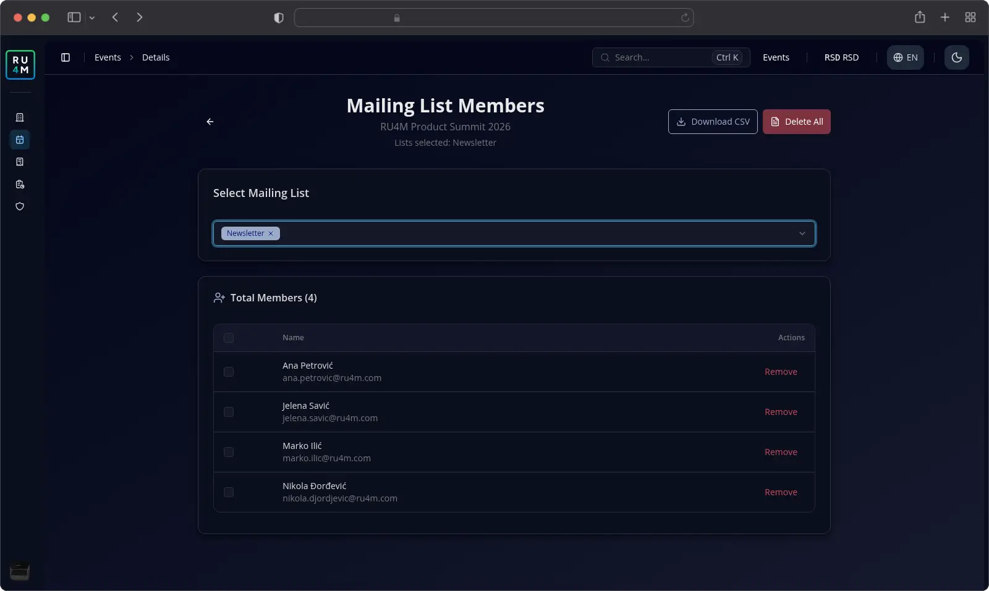Focus the Search field in the header
This screenshot has width=989, height=591.
coord(671,57)
